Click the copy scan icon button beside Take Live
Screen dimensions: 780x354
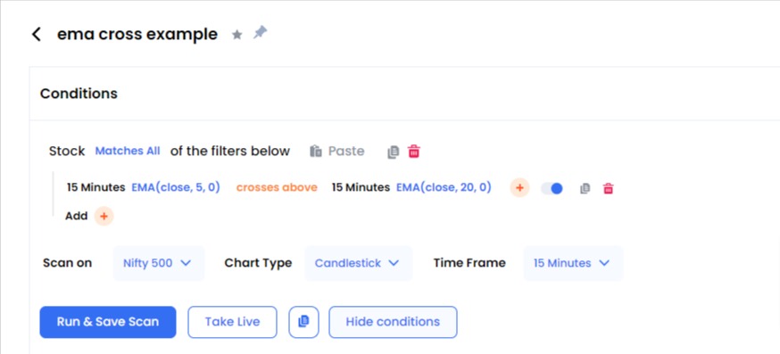303,322
